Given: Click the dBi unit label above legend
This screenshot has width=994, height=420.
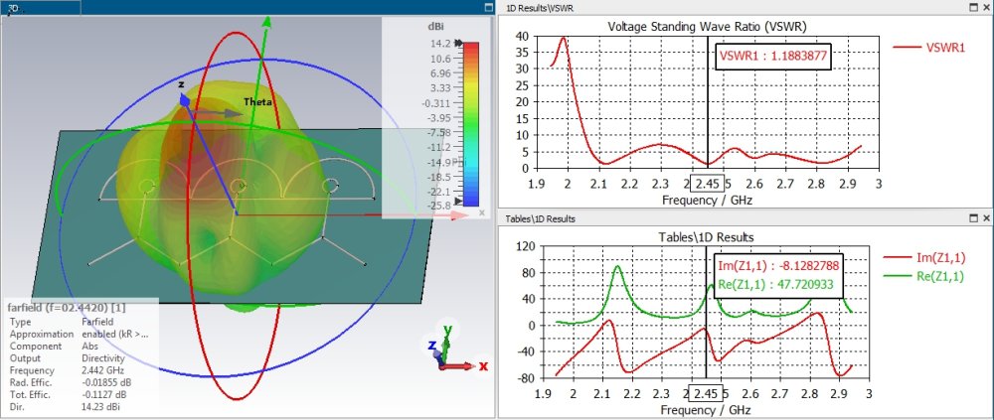Looking at the screenshot, I should [437, 27].
